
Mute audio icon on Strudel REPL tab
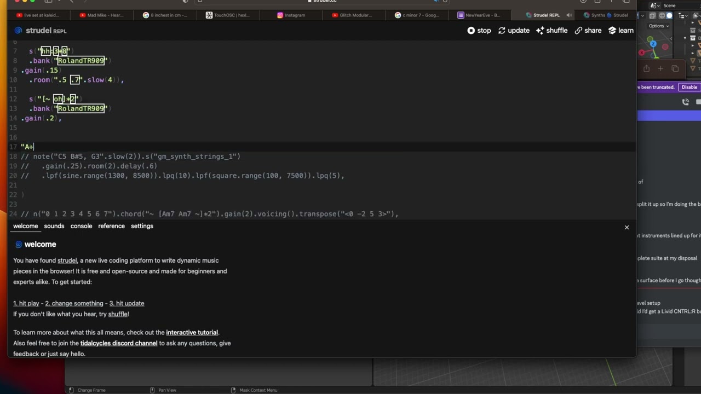click(x=569, y=15)
